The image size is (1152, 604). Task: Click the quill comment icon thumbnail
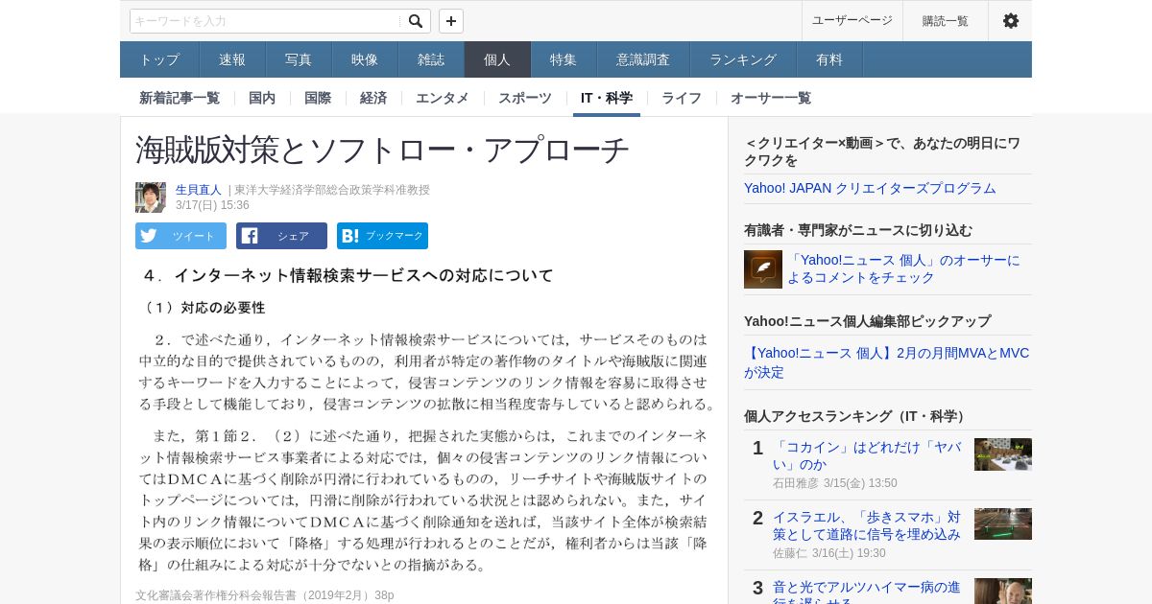pos(763,269)
